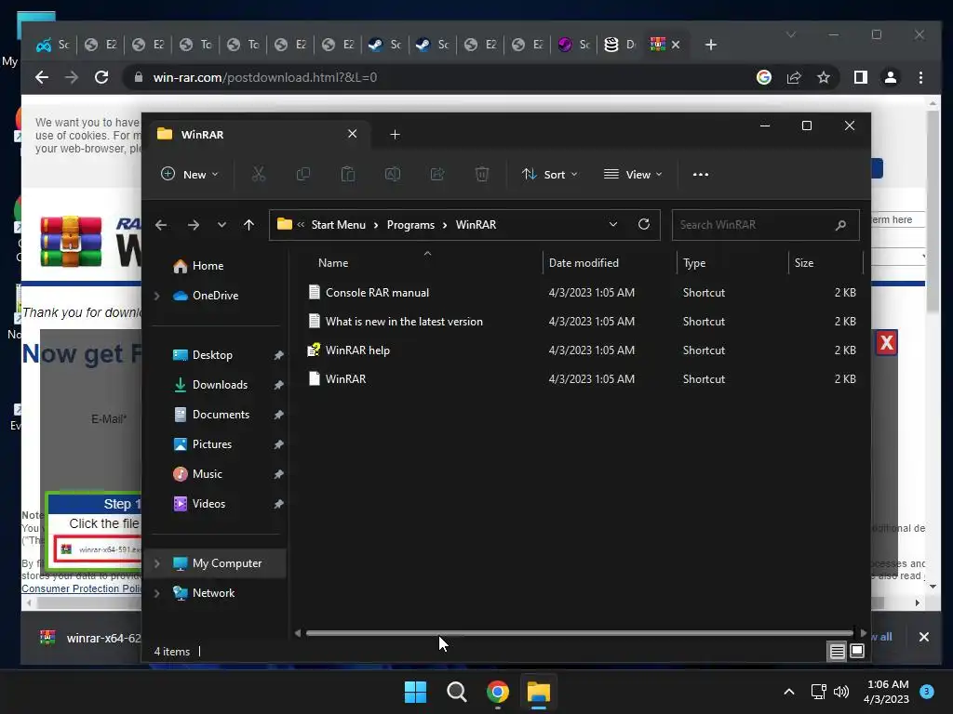Viewport: 953px width, 714px height.
Task: Click the Share icon in Explorer toolbar
Action: [437, 174]
